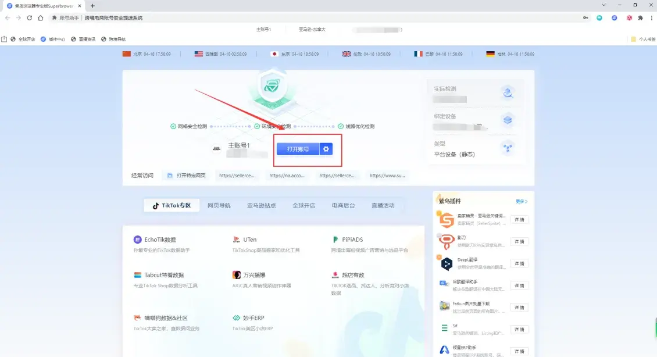Switch to the 网页导航 tab
657x357 pixels.
[219, 205]
